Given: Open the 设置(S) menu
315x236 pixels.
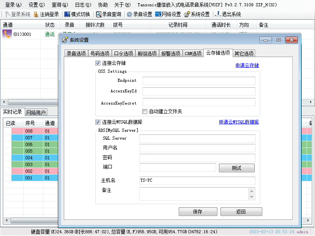Looking at the screenshot, I should pyautogui.click(x=37, y=5).
